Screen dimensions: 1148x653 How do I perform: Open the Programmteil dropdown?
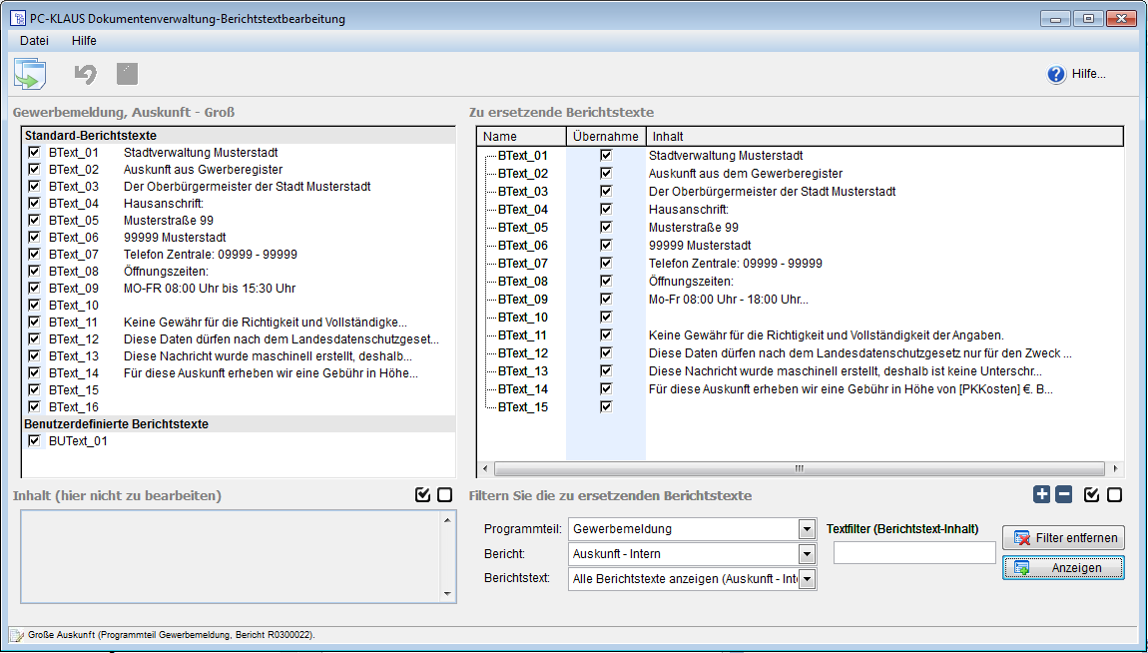pos(807,528)
